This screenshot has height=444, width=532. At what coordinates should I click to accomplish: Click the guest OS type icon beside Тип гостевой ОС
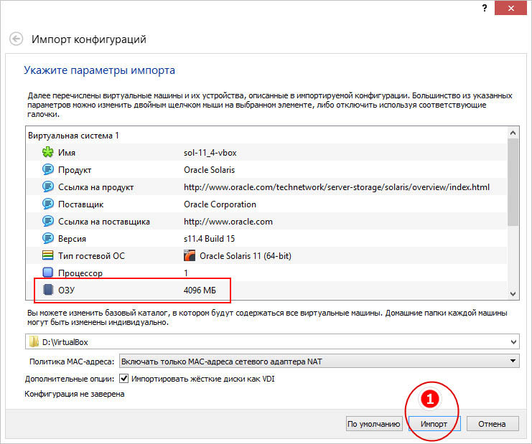(x=48, y=255)
